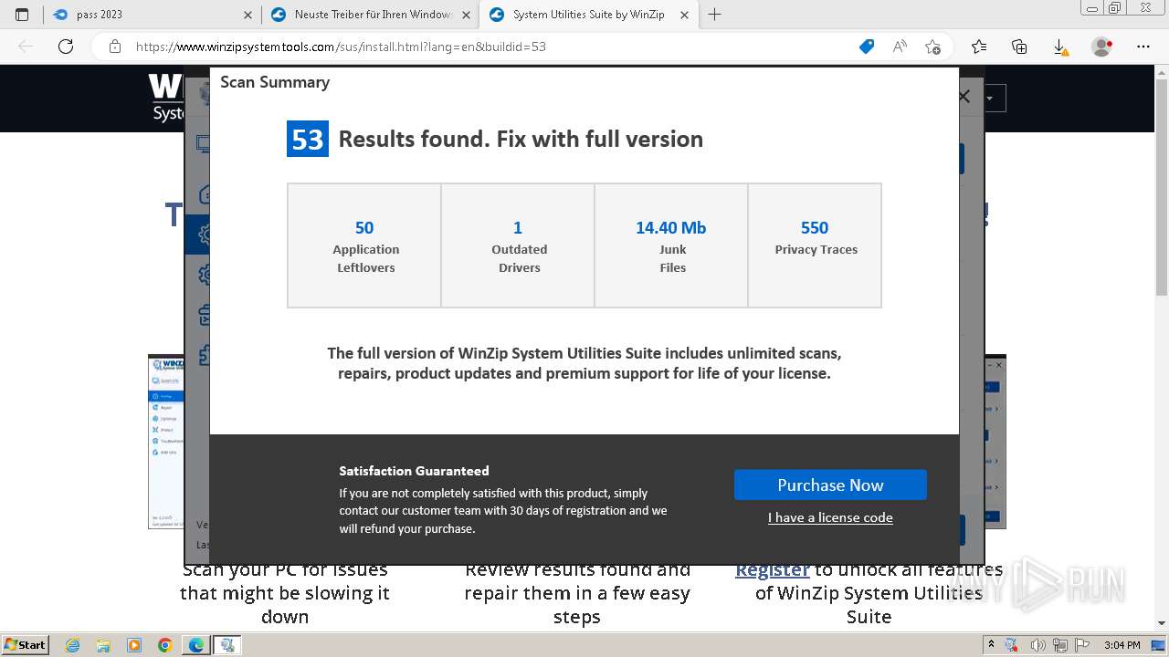Open the shopping price tag icon
Screen dimensions: 1169x657
(x=867, y=47)
